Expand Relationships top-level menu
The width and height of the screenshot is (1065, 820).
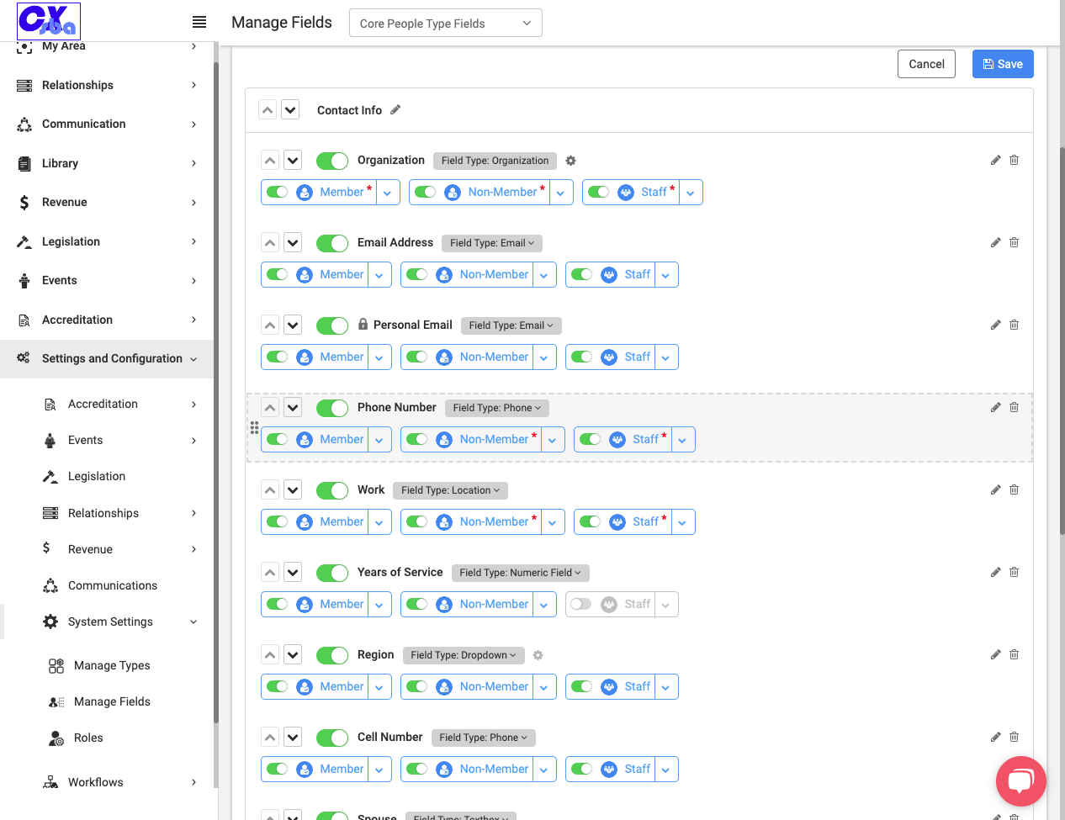coord(107,85)
